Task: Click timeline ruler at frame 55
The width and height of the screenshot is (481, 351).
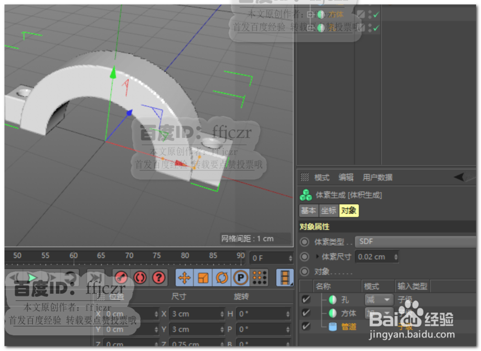Action: tap(45, 256)
